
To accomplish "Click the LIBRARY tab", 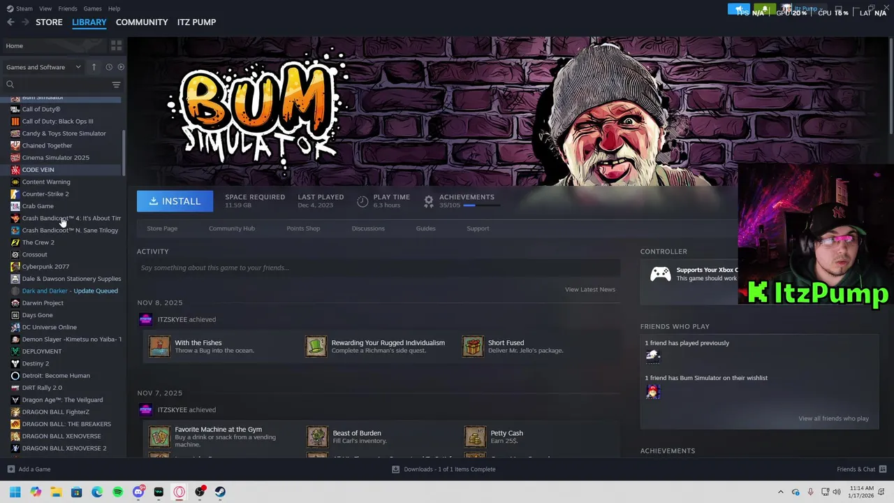I will pos(89,22).
